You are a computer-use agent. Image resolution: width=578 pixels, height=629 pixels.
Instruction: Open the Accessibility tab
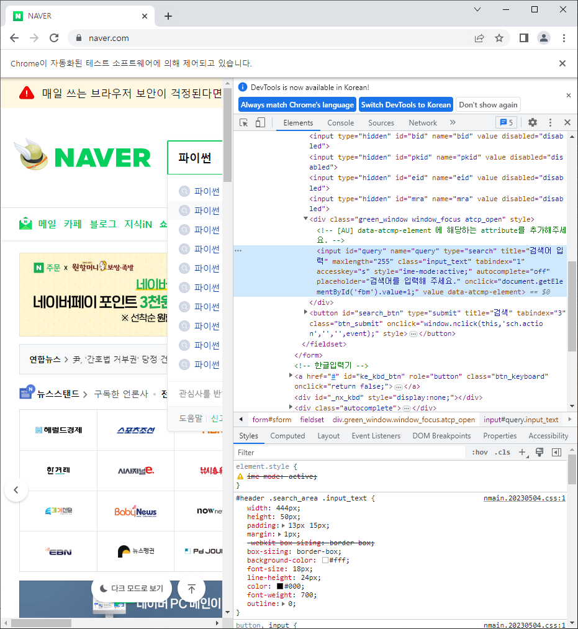point(548,436)
